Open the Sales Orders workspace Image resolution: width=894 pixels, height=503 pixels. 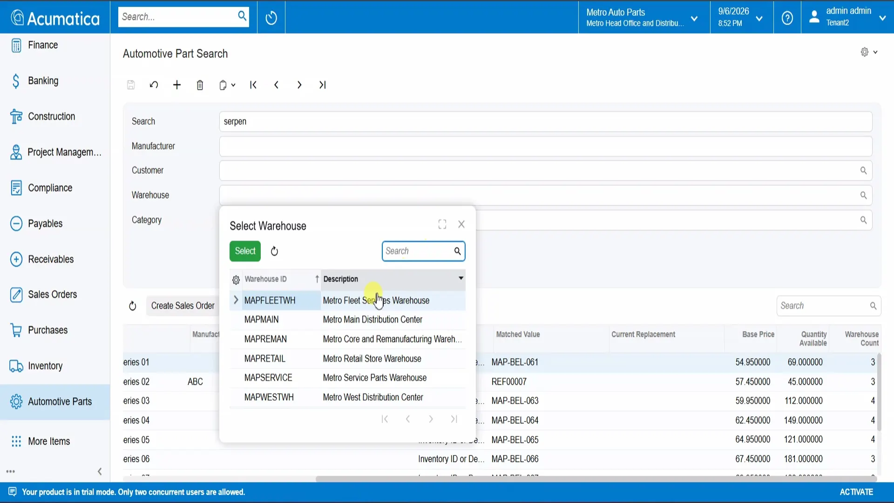pyautogui.click(x=55, y=294)
